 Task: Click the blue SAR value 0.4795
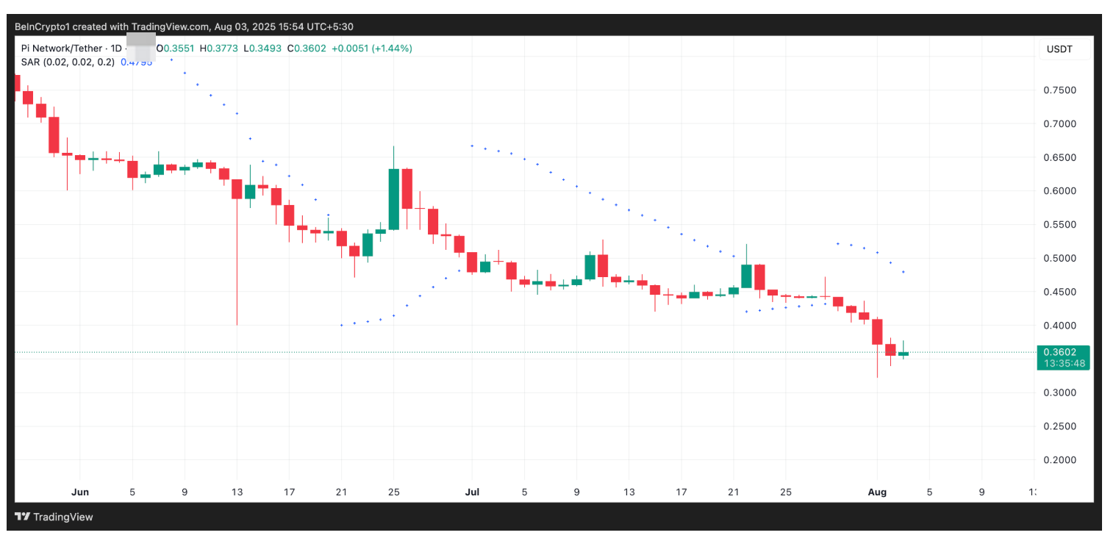click(x=137, y=62)
